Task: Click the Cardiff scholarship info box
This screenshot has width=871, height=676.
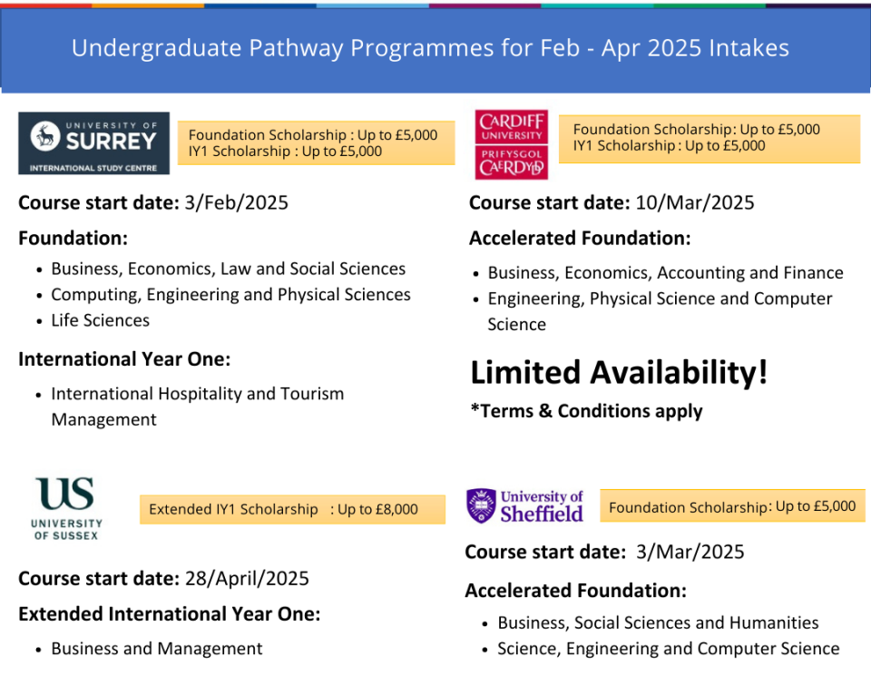Action: 709,138
